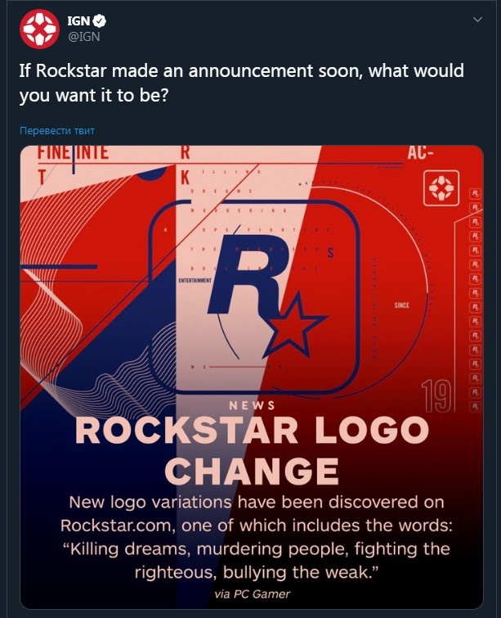Screen dimensions: 501x618
Task: Expand the tweet options chevron
Action: [x=477, y=20]
